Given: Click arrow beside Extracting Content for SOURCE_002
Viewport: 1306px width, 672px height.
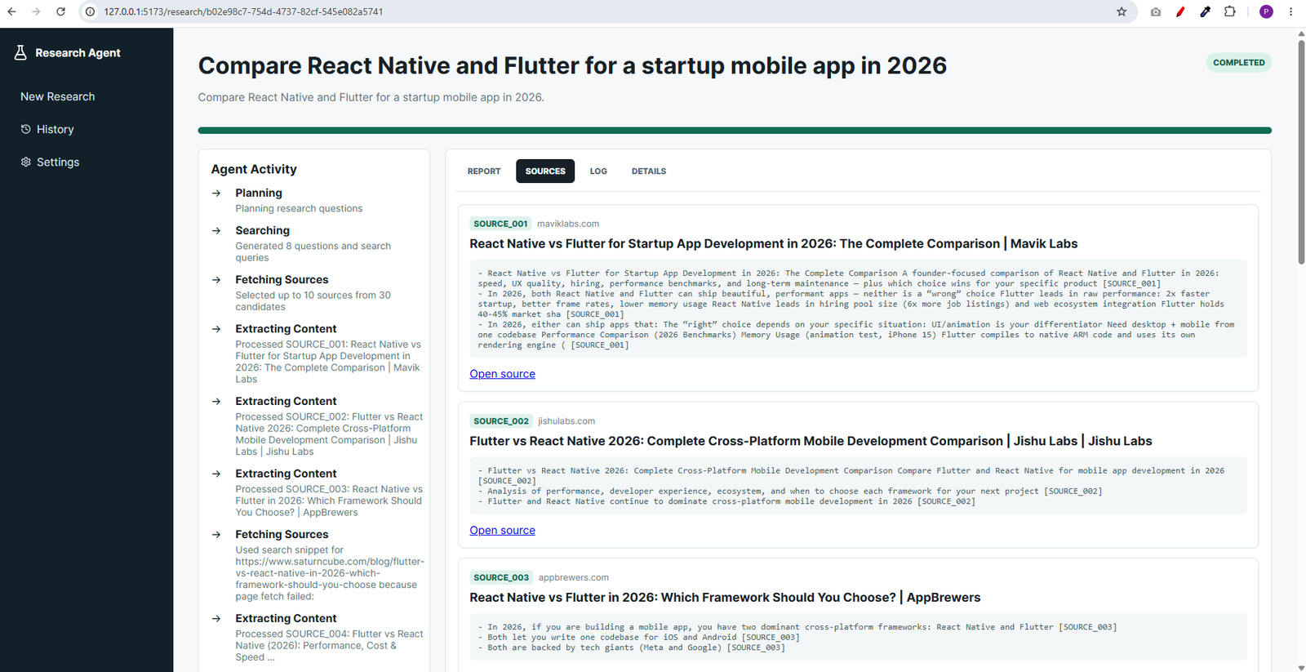Looking at the screenshot, I should [216, 402].
